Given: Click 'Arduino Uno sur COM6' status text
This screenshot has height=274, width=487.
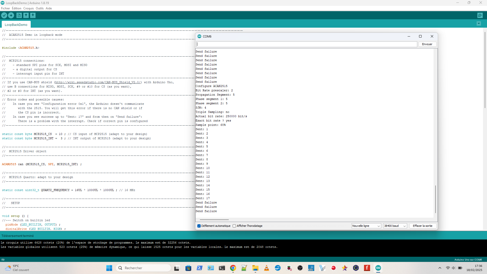Looking at the screenshot, I should [468, 260].
